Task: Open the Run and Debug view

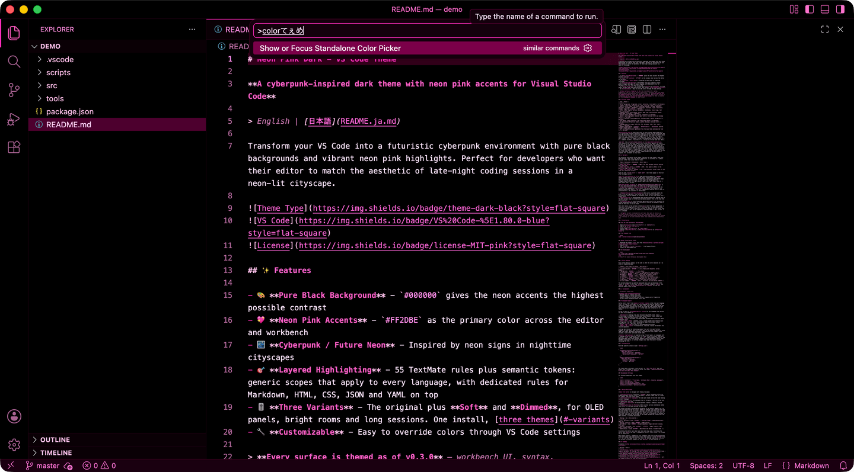Action: [14, 119]
